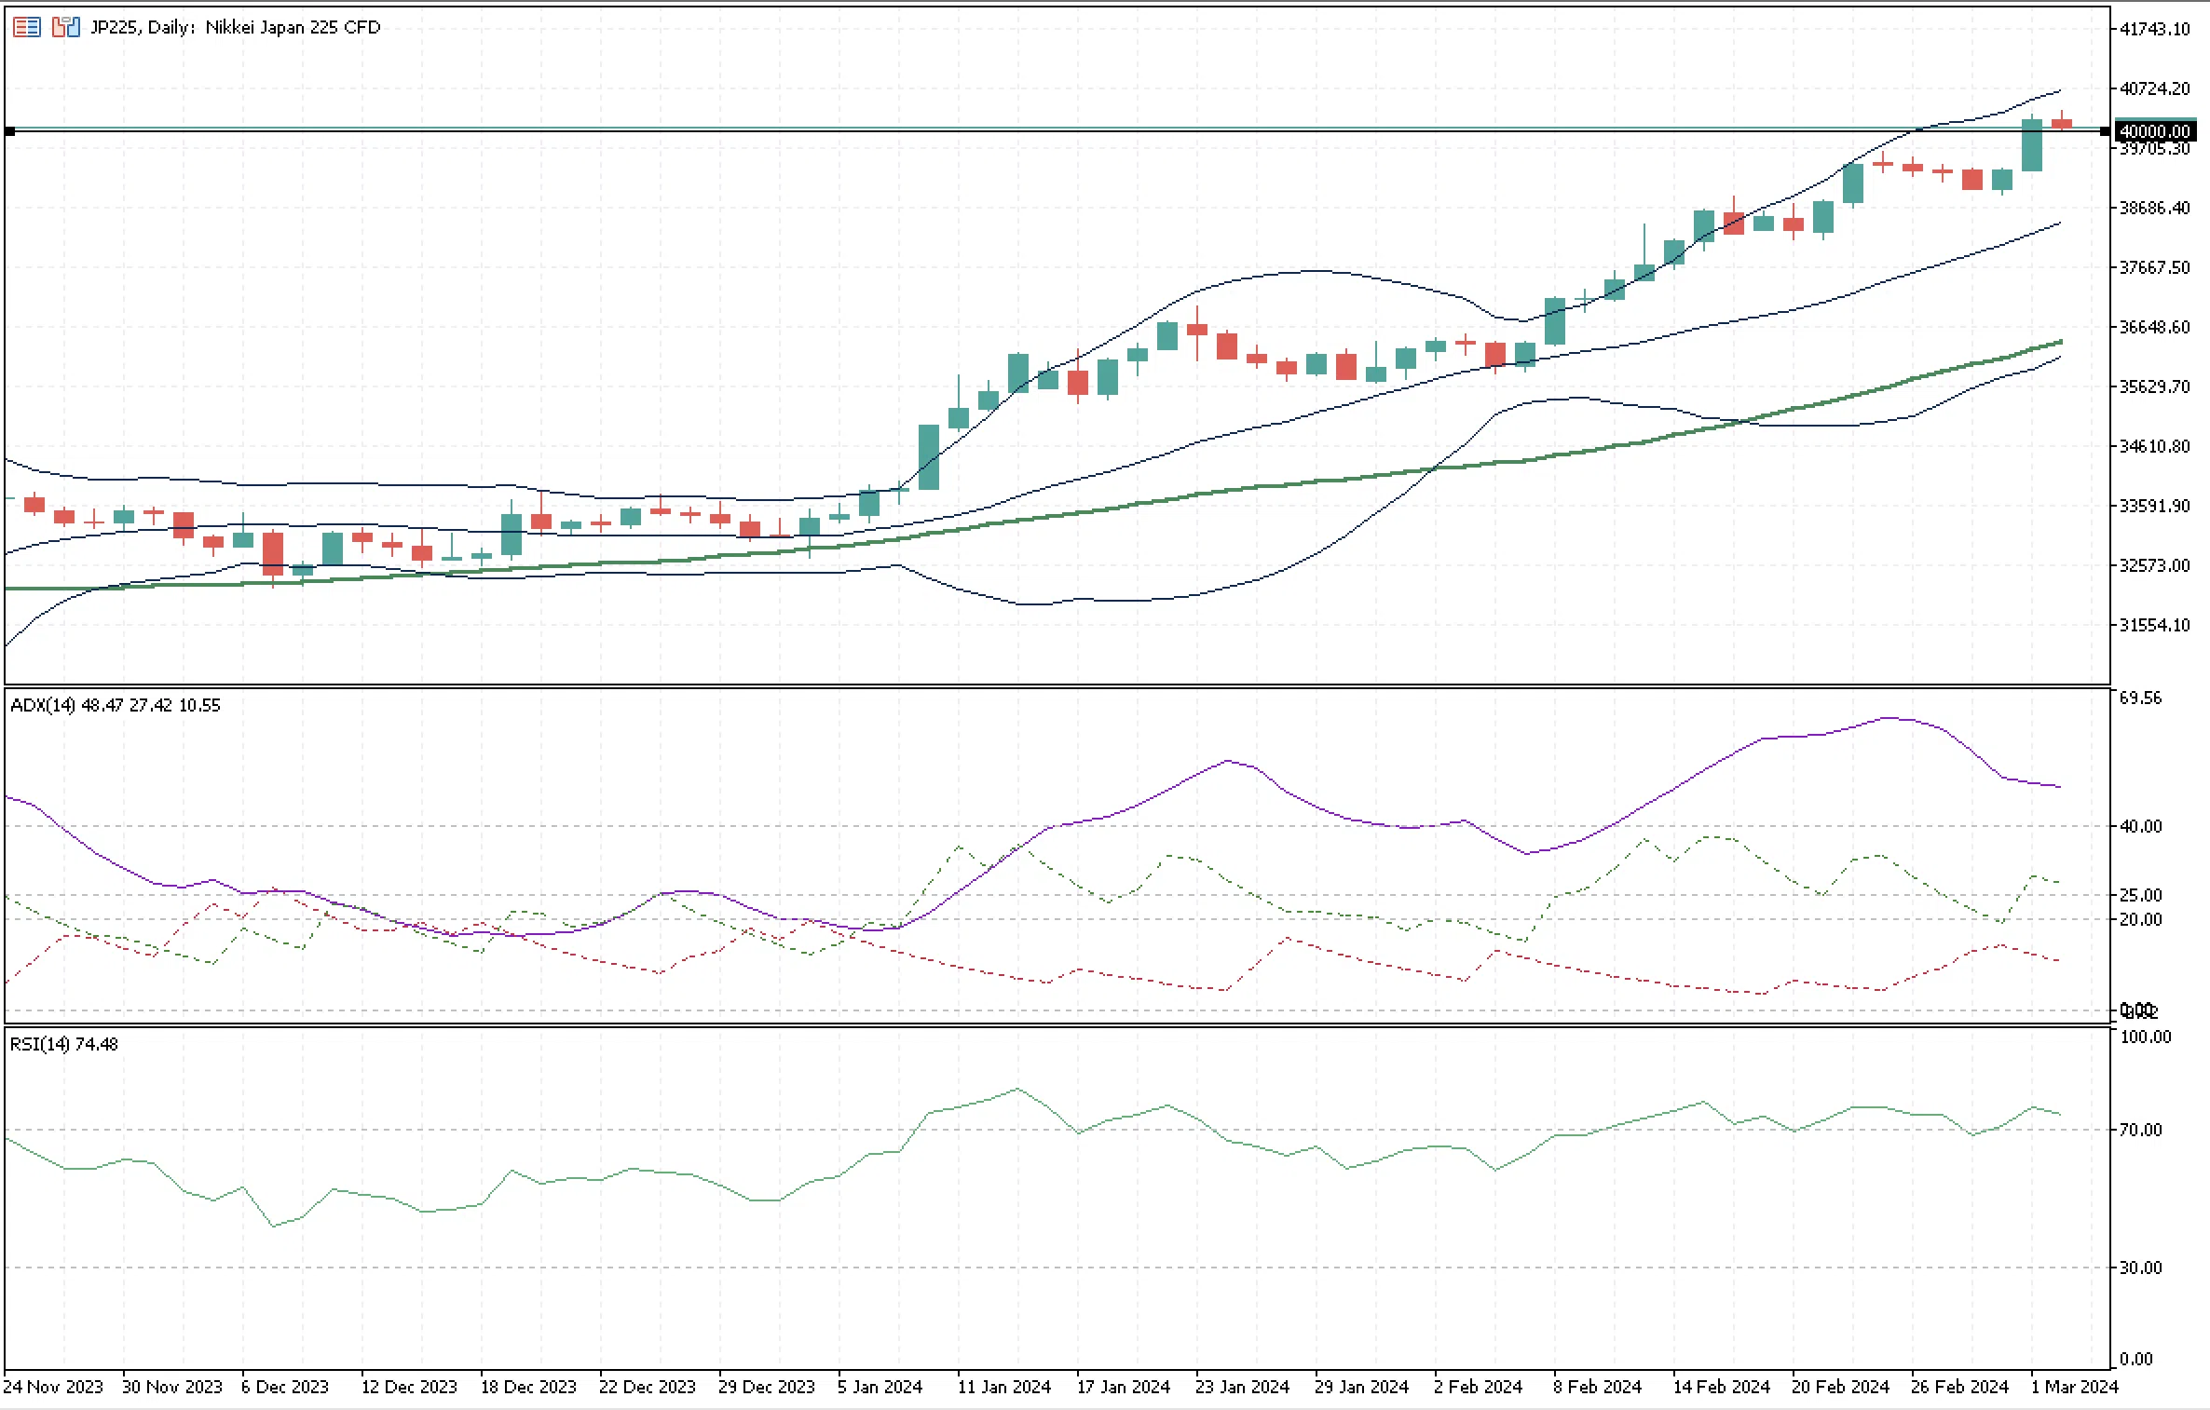Click the 8 Feb 2024 date label
This screenshot has height=1410, width=2210.
tap(1597, 1387)
